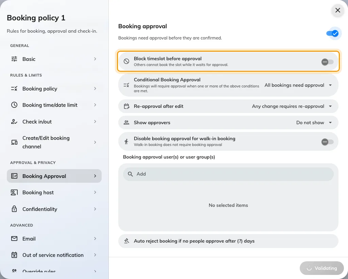
Task: Click the Block timeslot prohibited icon
Action: pyautogui.click(x=126, y=61)
